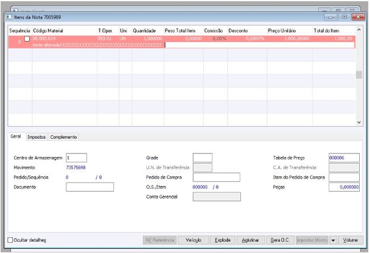Click the Sequência column header
The width and height of the screenshot is (370, 253).
tap(20, 31)
